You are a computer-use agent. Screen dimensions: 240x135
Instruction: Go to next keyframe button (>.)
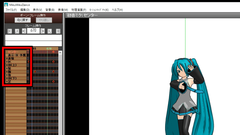click(x=49, y=31)
